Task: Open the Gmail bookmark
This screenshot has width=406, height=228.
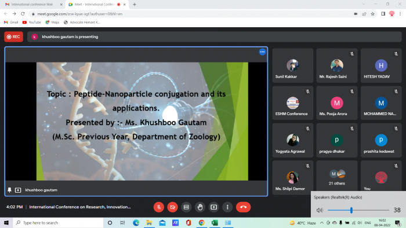Action: click(x=11, y=23)
